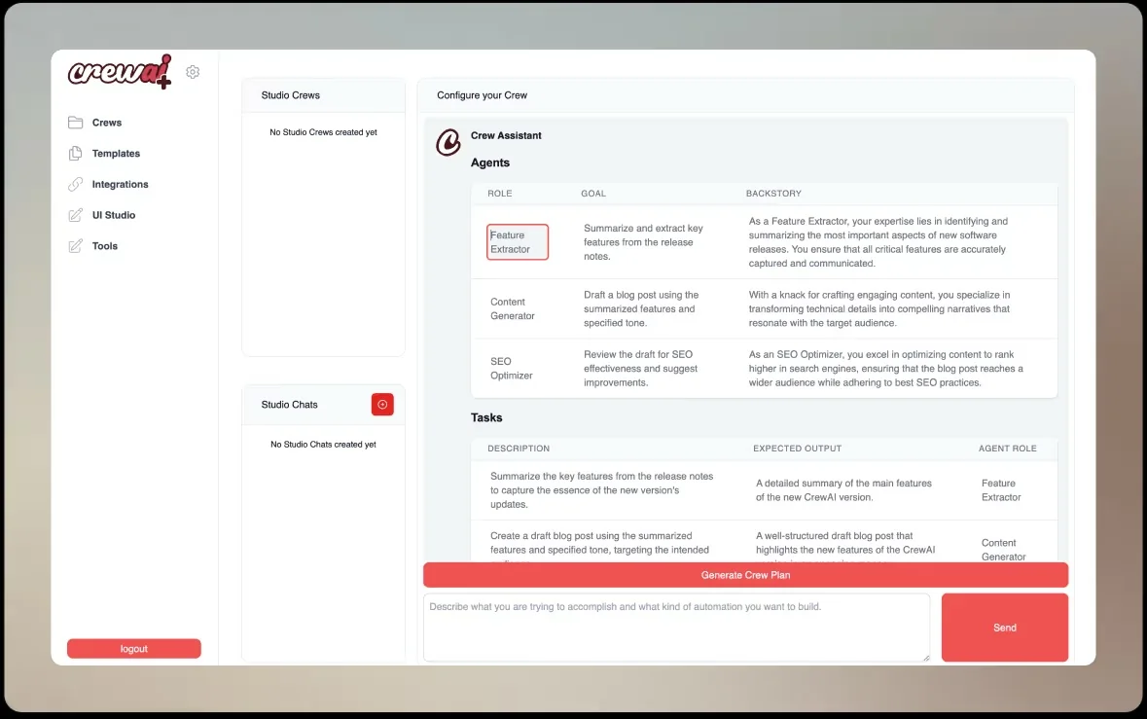Select Integrations in the sidebar
Viewport: 1147px width, 719px height.
pos(120,184)
